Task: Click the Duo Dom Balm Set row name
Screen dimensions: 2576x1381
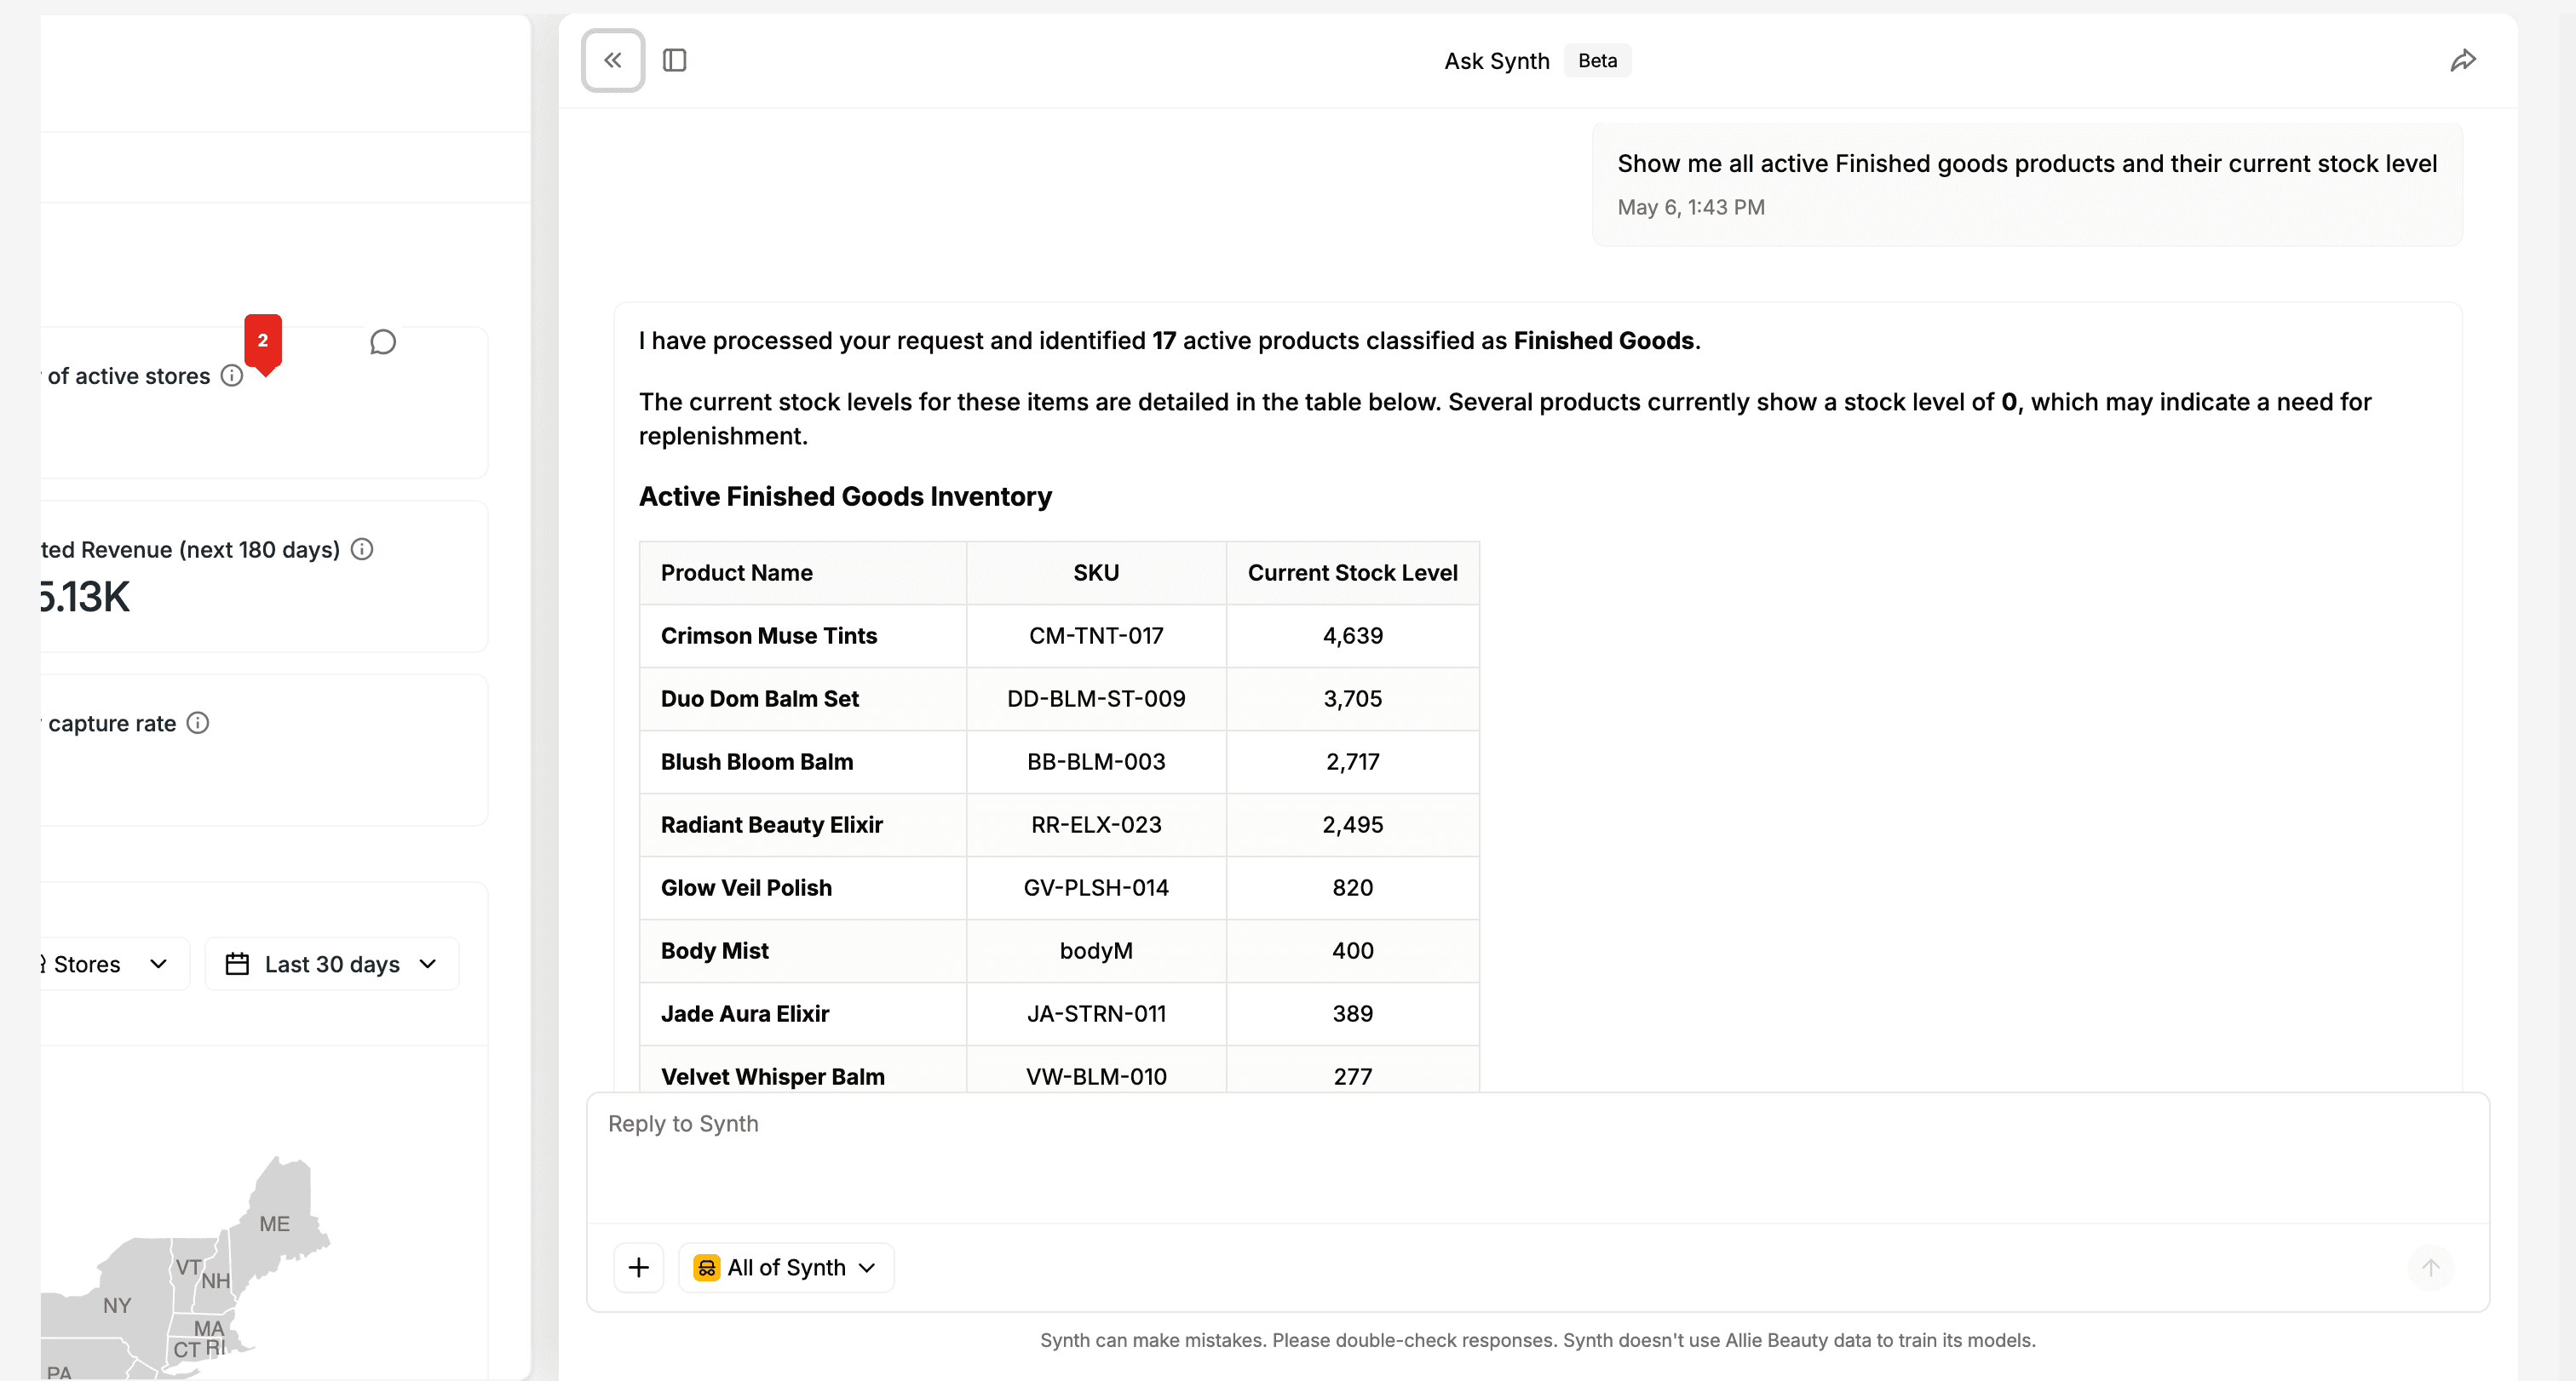Action: point(759,700)
